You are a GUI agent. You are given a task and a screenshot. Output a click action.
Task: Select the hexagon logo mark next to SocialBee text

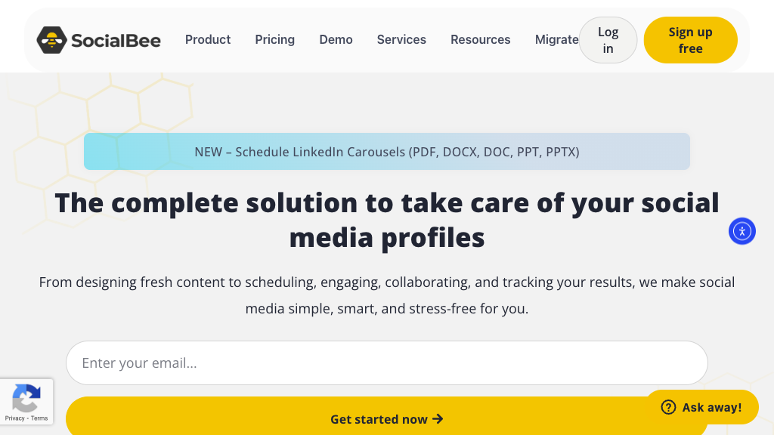[51, 39]
